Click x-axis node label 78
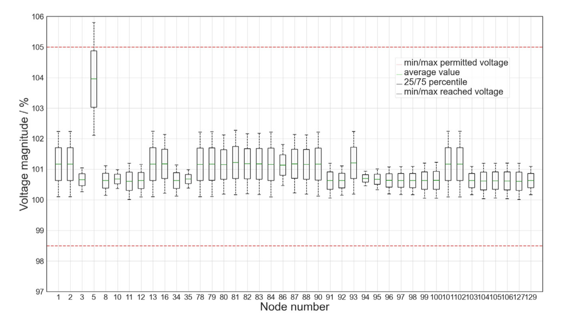This screenshot has width=564, height=322. (200, 298)
